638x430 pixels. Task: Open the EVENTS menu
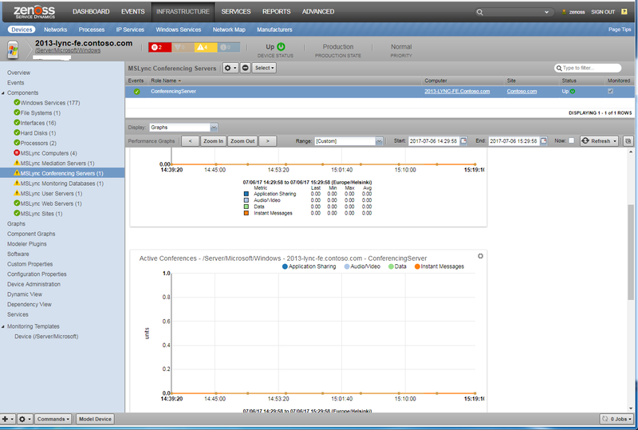pos(133,12)
